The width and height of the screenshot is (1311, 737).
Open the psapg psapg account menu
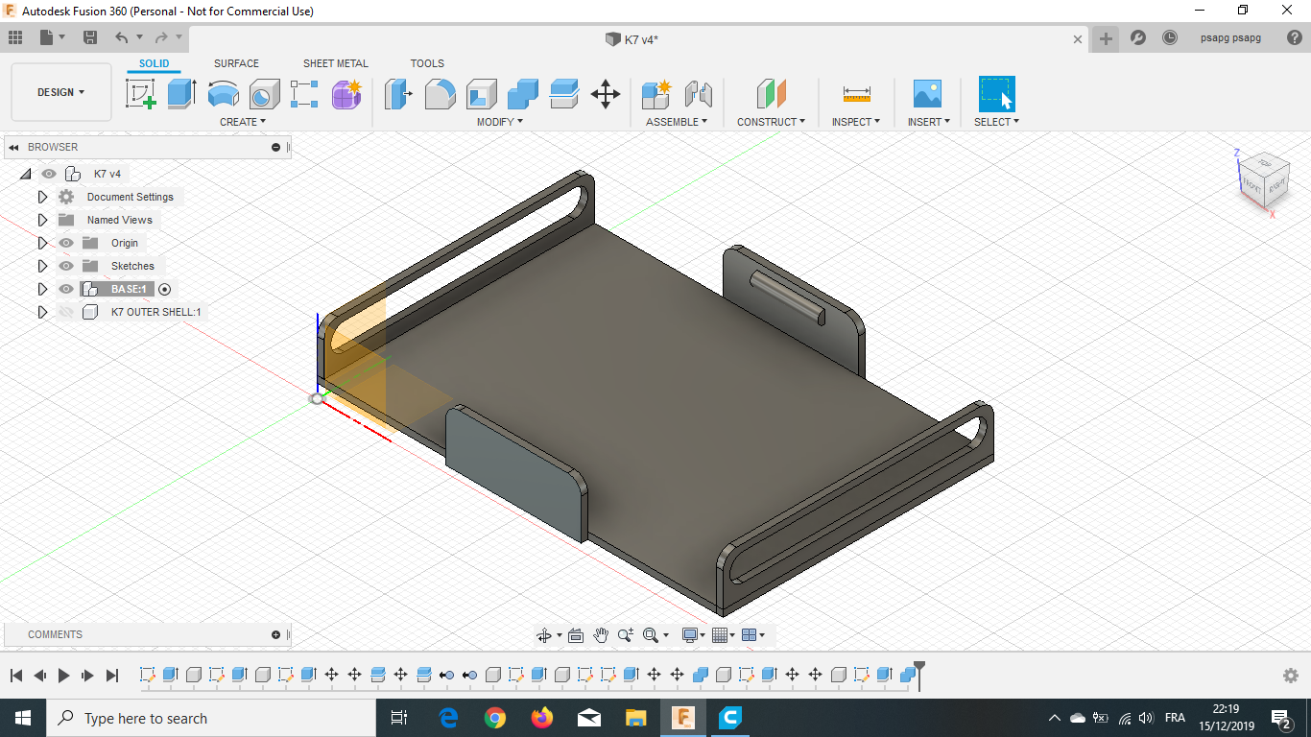(x=1230, y=38)
